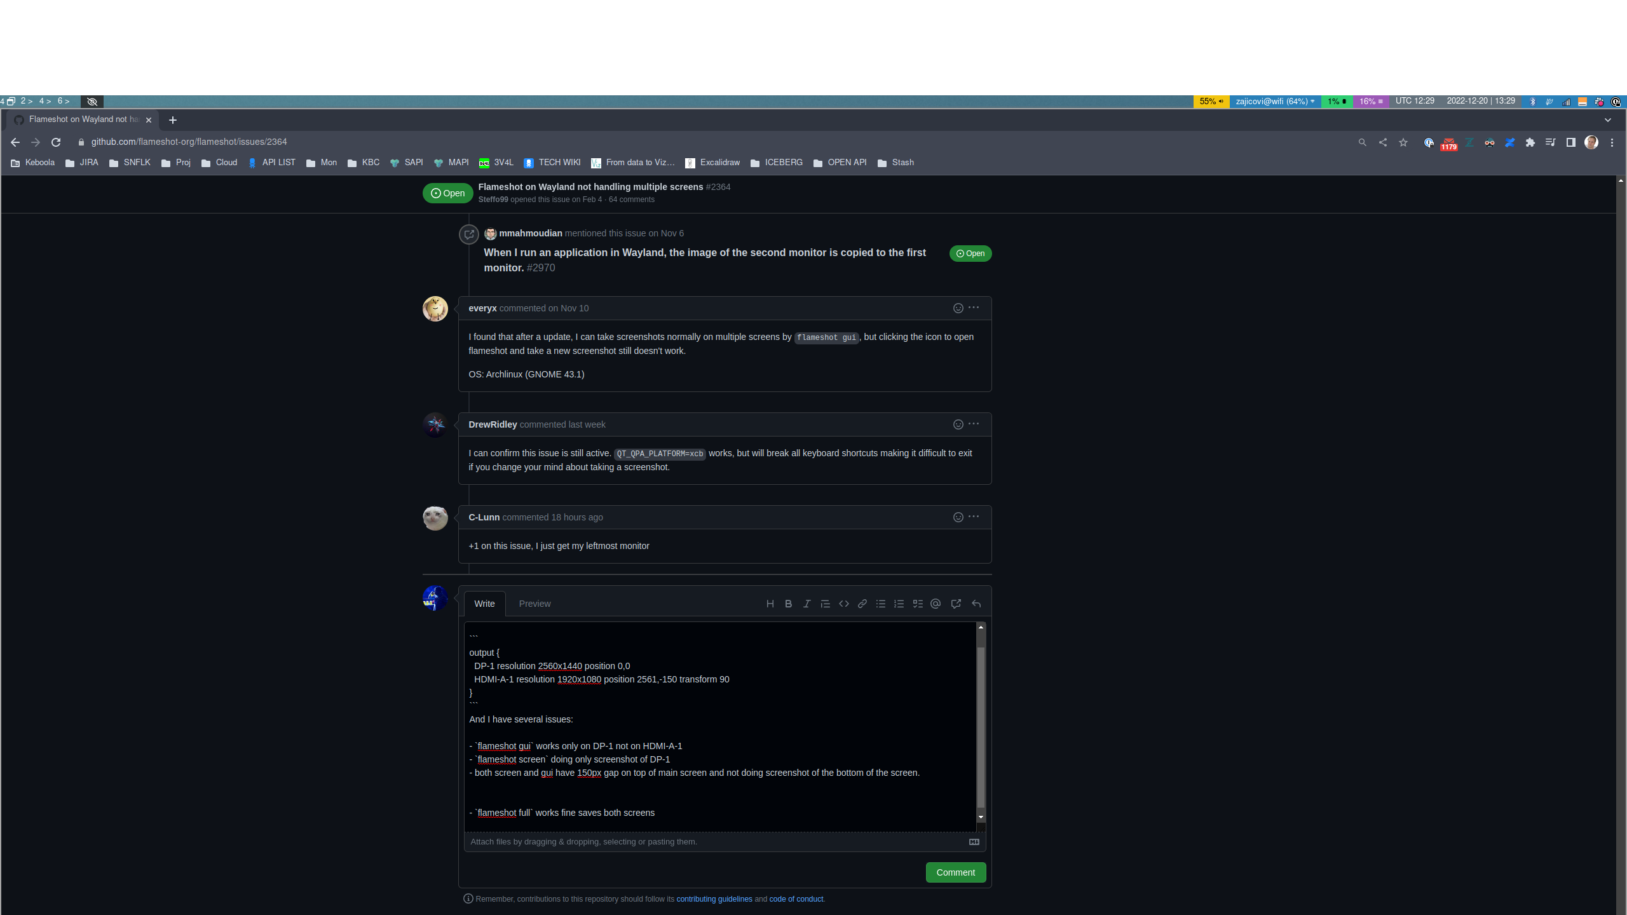Open the email extension with the 1179 badge
1627x915 pixels.
(1449, 142)
